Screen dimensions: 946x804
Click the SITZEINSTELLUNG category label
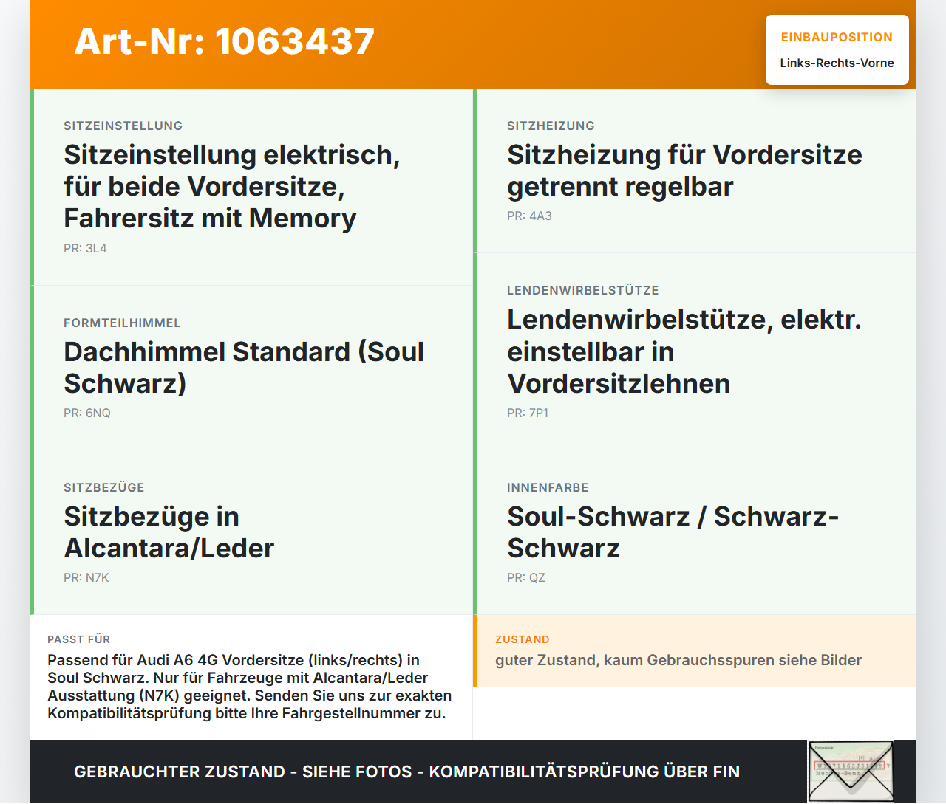pos(123,126)
